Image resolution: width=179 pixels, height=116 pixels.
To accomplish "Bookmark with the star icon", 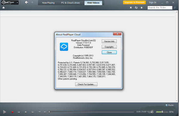I will click(x=141, y=8).
